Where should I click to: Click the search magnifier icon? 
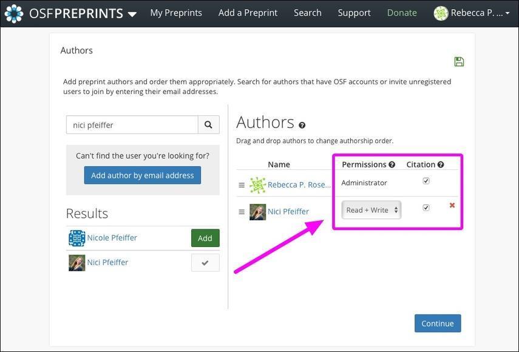[209, 125]
